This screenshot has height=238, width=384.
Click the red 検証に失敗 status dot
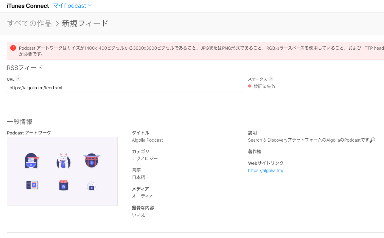click(x=250, y=86)
